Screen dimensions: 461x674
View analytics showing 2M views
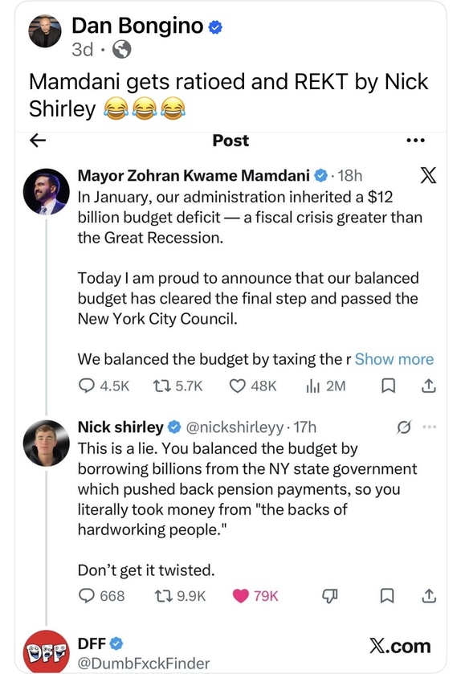coord(325,386)
